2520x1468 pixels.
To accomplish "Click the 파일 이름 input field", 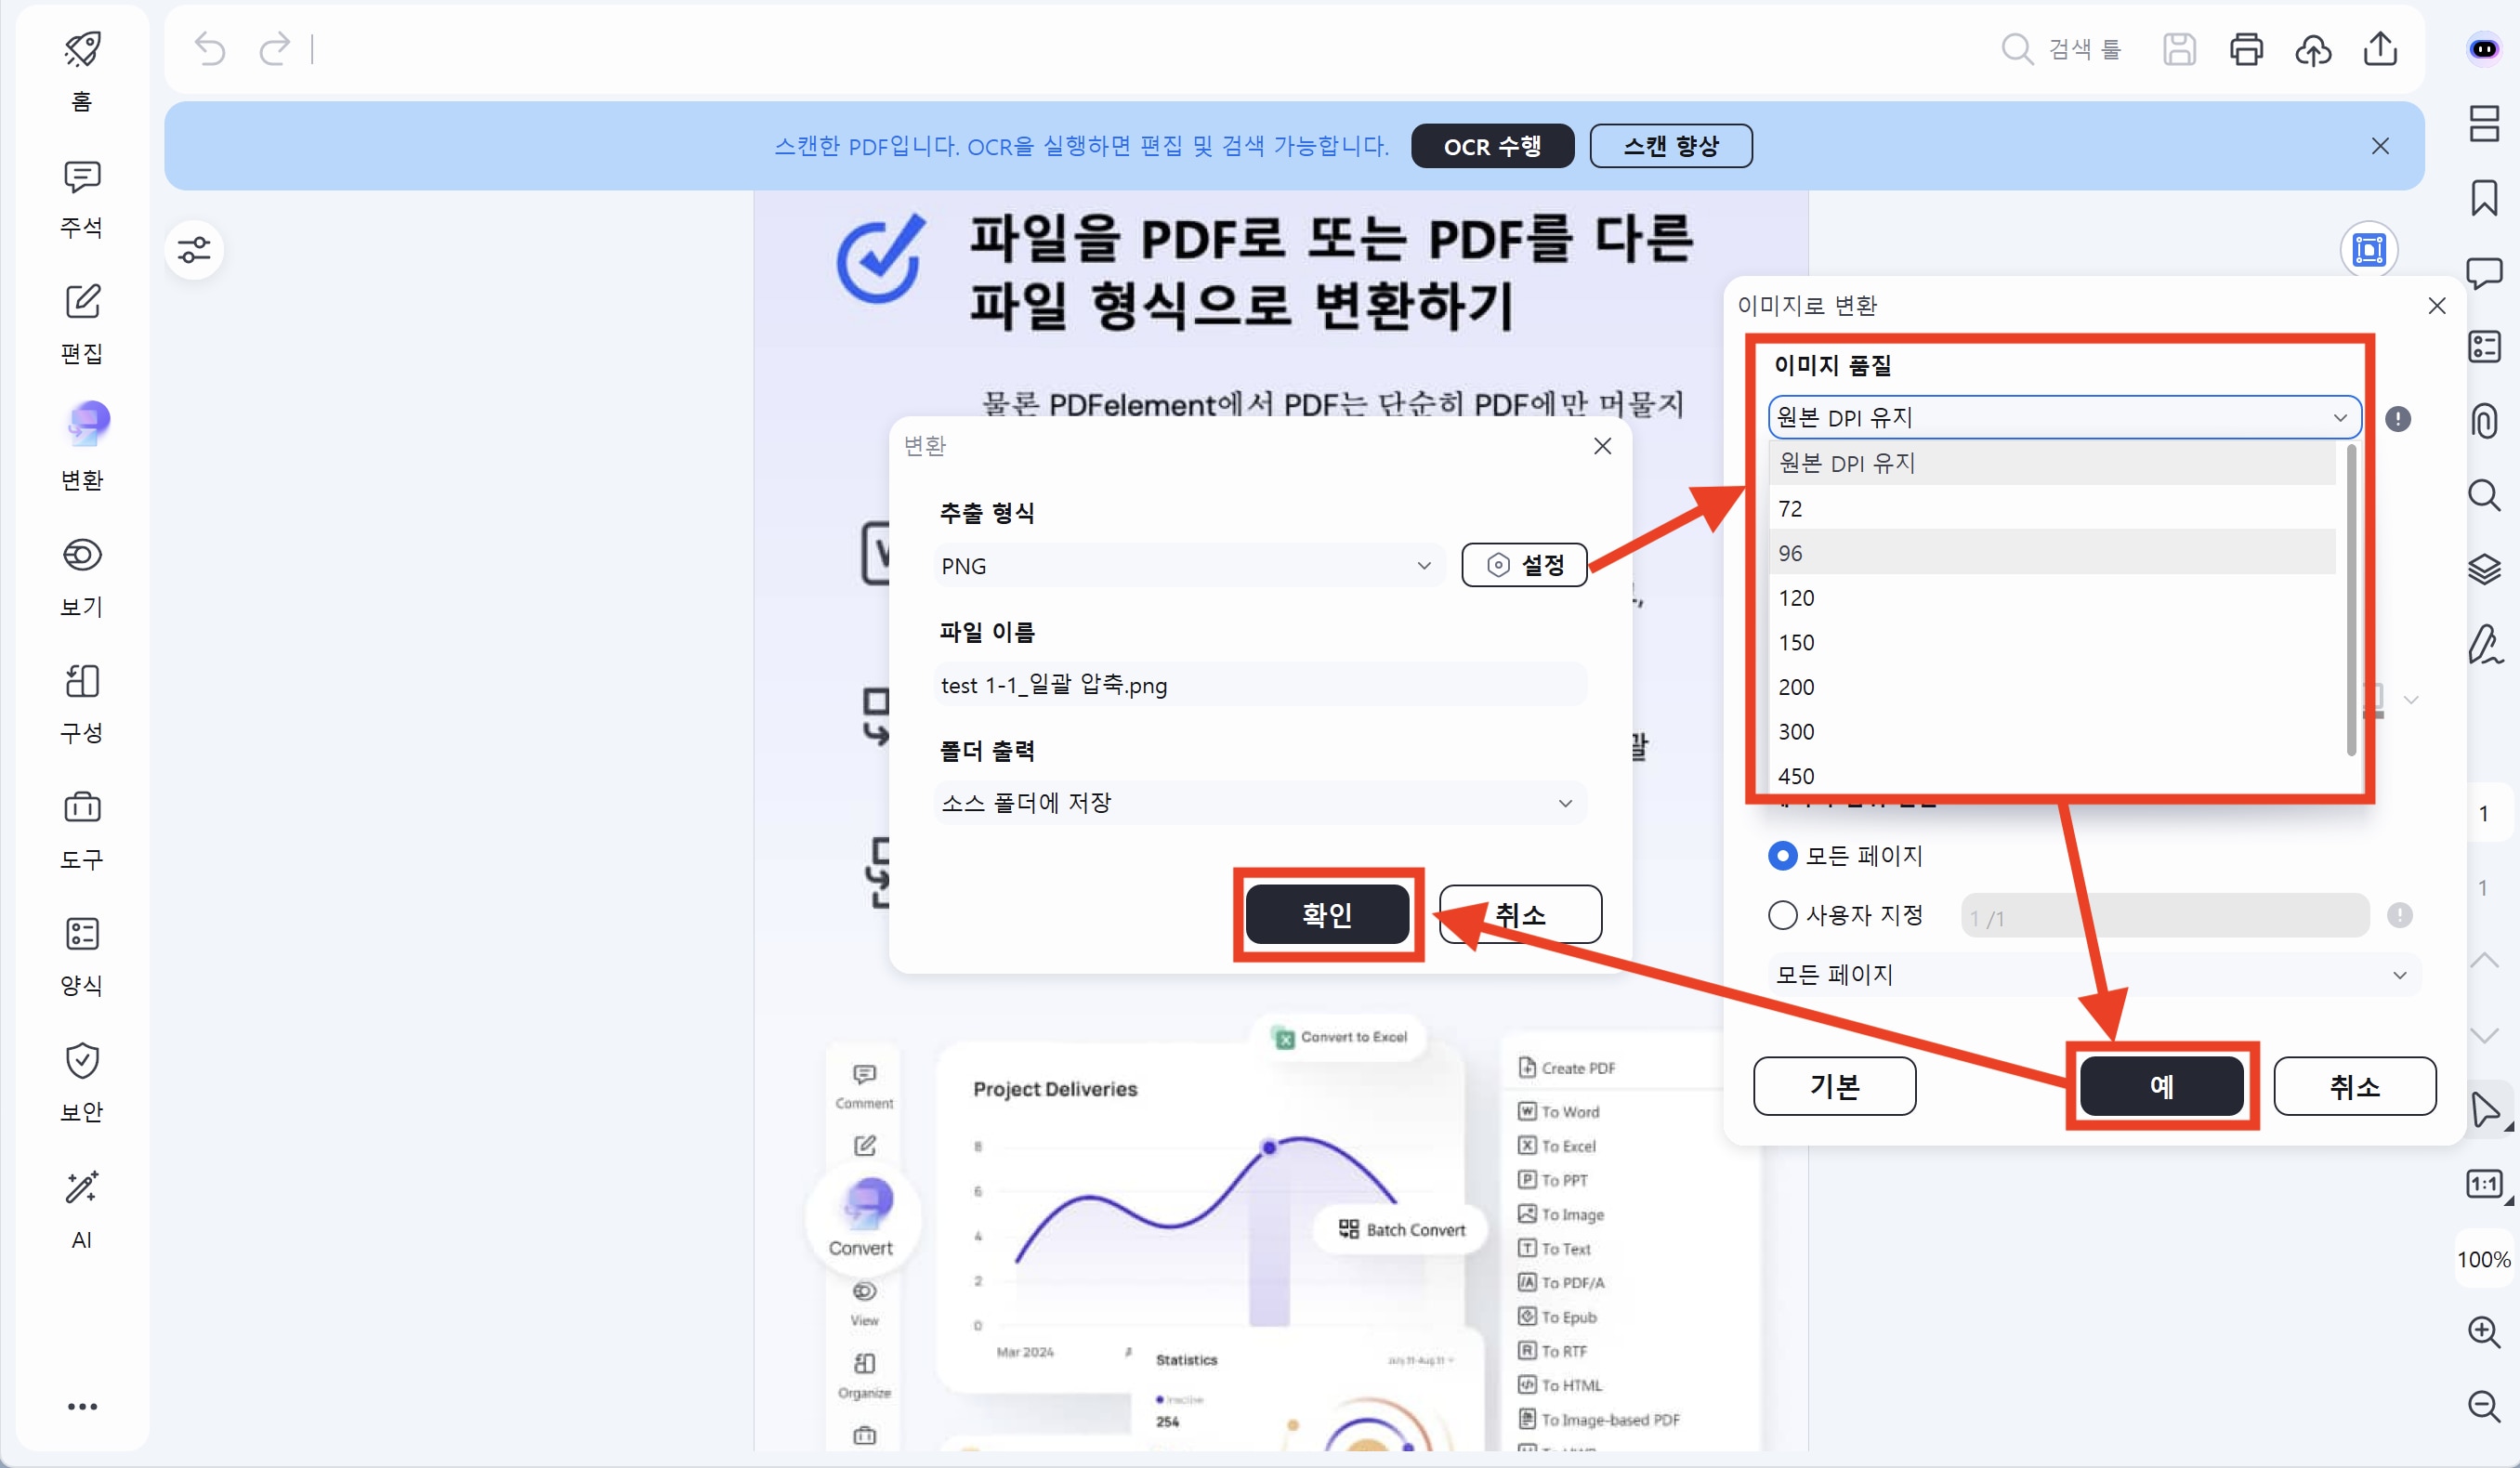I will click(x=1259, y=685).
